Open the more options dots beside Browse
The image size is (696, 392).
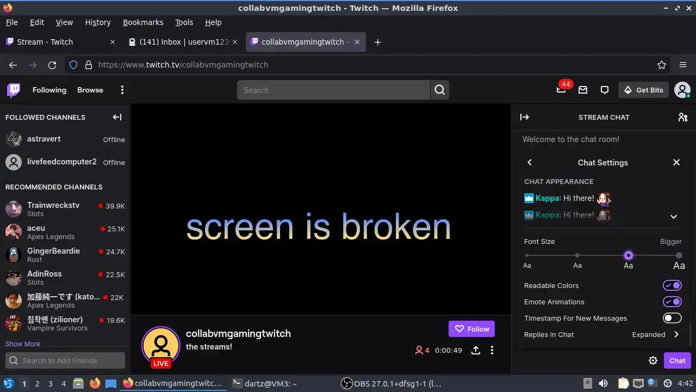click(122, 90)
